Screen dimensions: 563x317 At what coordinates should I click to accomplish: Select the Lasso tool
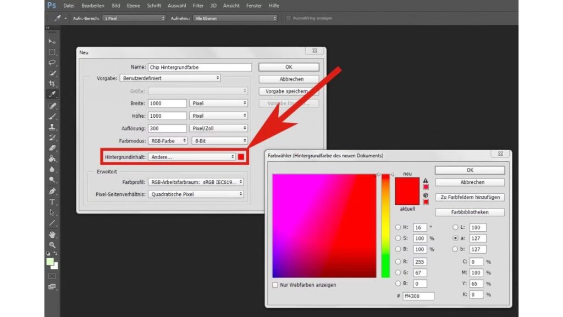pos(52,63)
